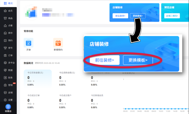
Task: Open the 数据 data section
Action: (x=8, y=70)
